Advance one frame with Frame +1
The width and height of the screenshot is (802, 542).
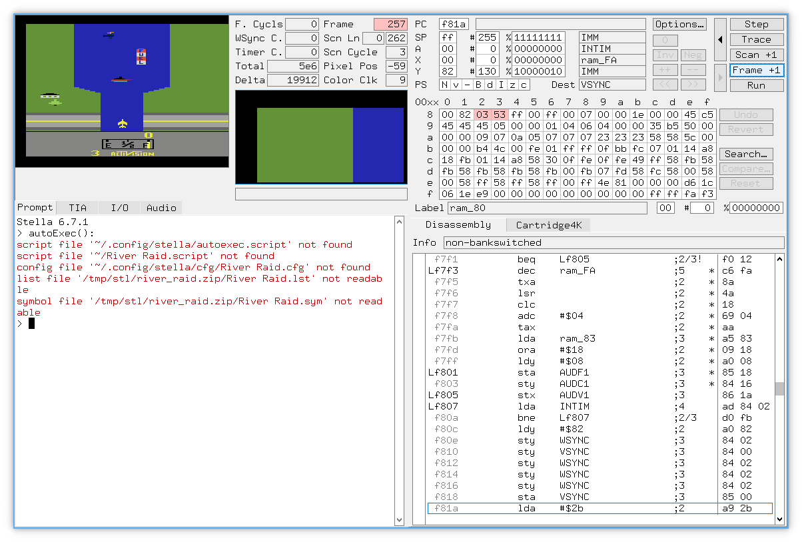point(756,70)
